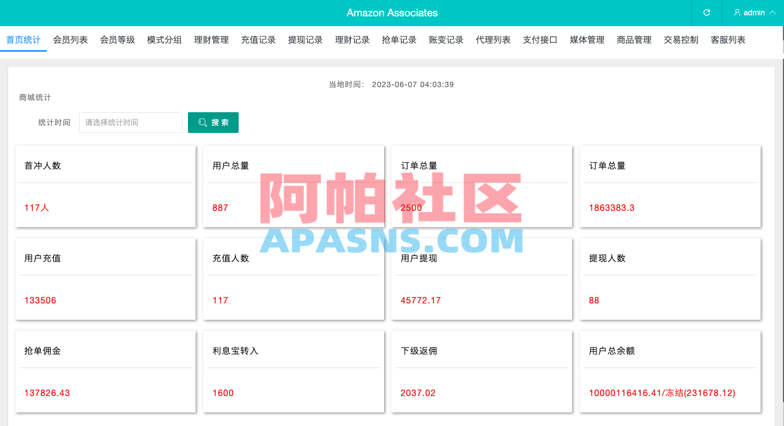Open the 支付接口 tab
The height and width of the screenshot is (426, 784).
pyautogui.click(x=540, y=40)
